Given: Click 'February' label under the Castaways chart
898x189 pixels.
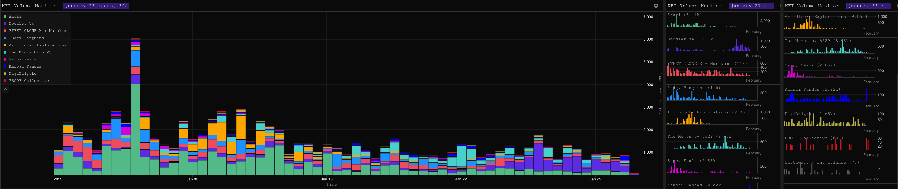Looking at the screenshot, I should pyautogui.click(x=871, y=179).
